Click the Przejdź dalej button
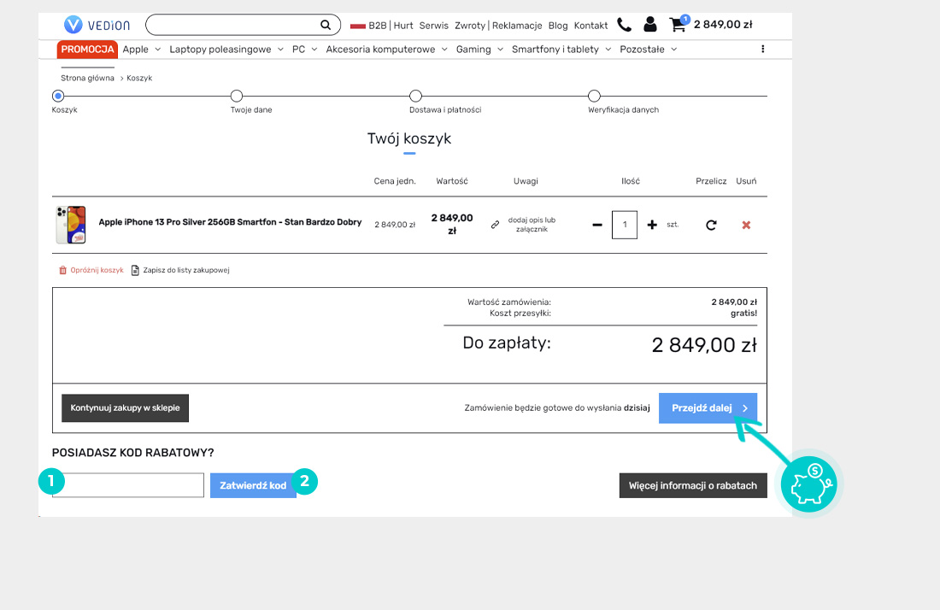The image size is (940, 610). (708, 408)
